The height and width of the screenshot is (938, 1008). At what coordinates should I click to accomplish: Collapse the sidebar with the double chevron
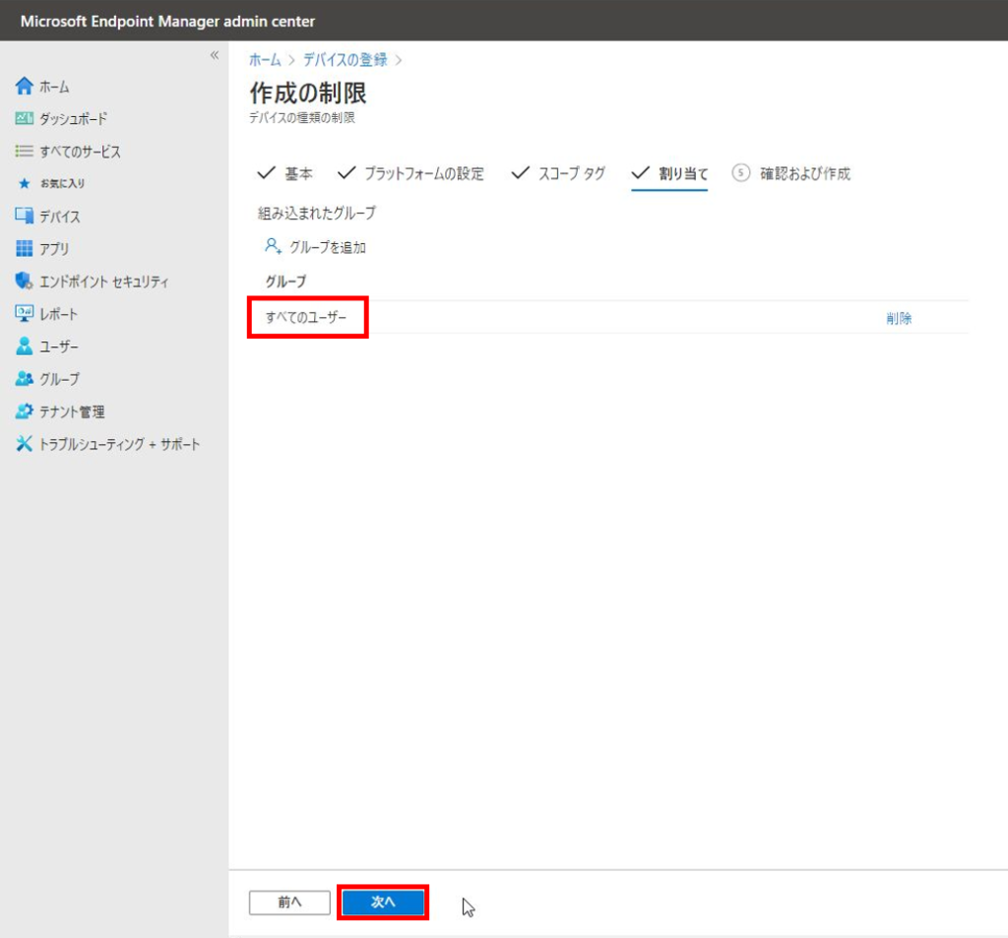[x=215, y=55]
